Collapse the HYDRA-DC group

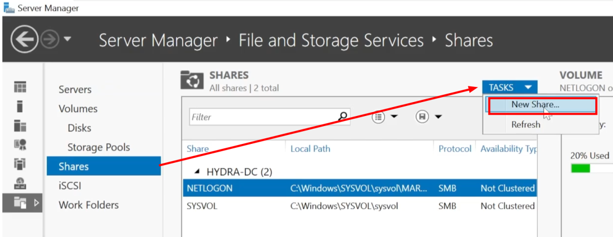coord(196,172)
